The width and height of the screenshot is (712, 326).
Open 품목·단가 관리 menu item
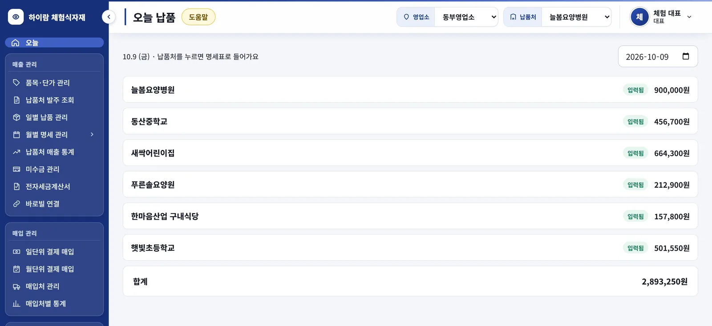pyautogui.click(x=54, y=83)
